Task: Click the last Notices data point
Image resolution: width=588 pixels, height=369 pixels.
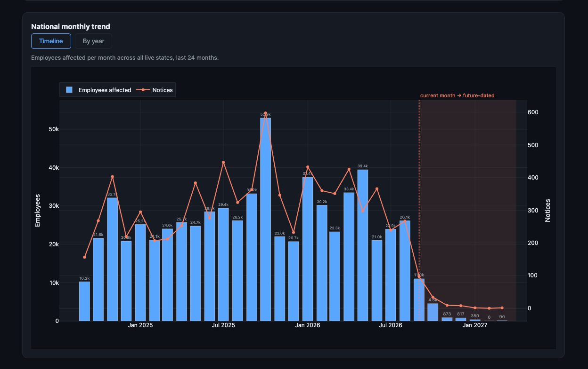Action: pos(502,308)
